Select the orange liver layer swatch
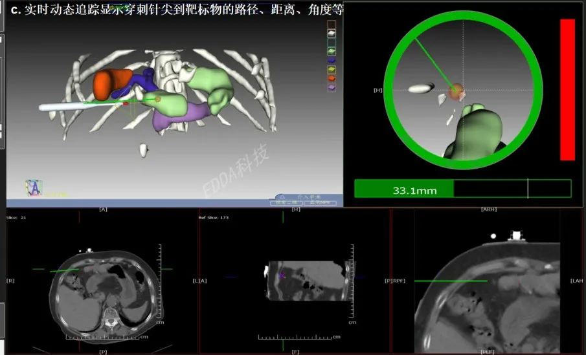Image resolution: width=586 pixels, height=355 pixels. (x=332, y=78)
